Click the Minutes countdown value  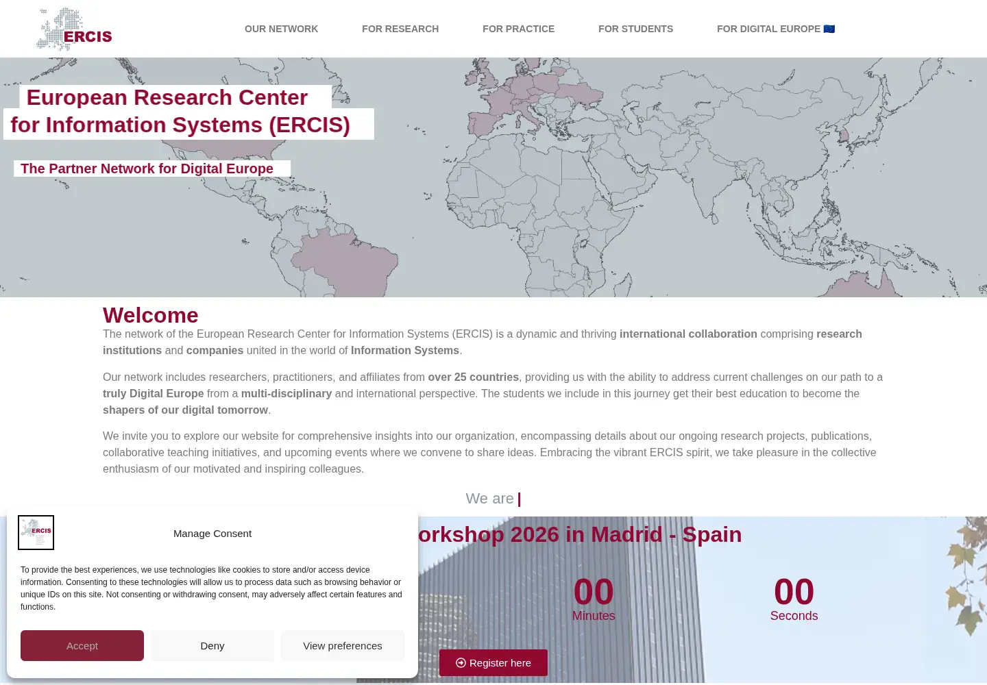coord(594,592)
